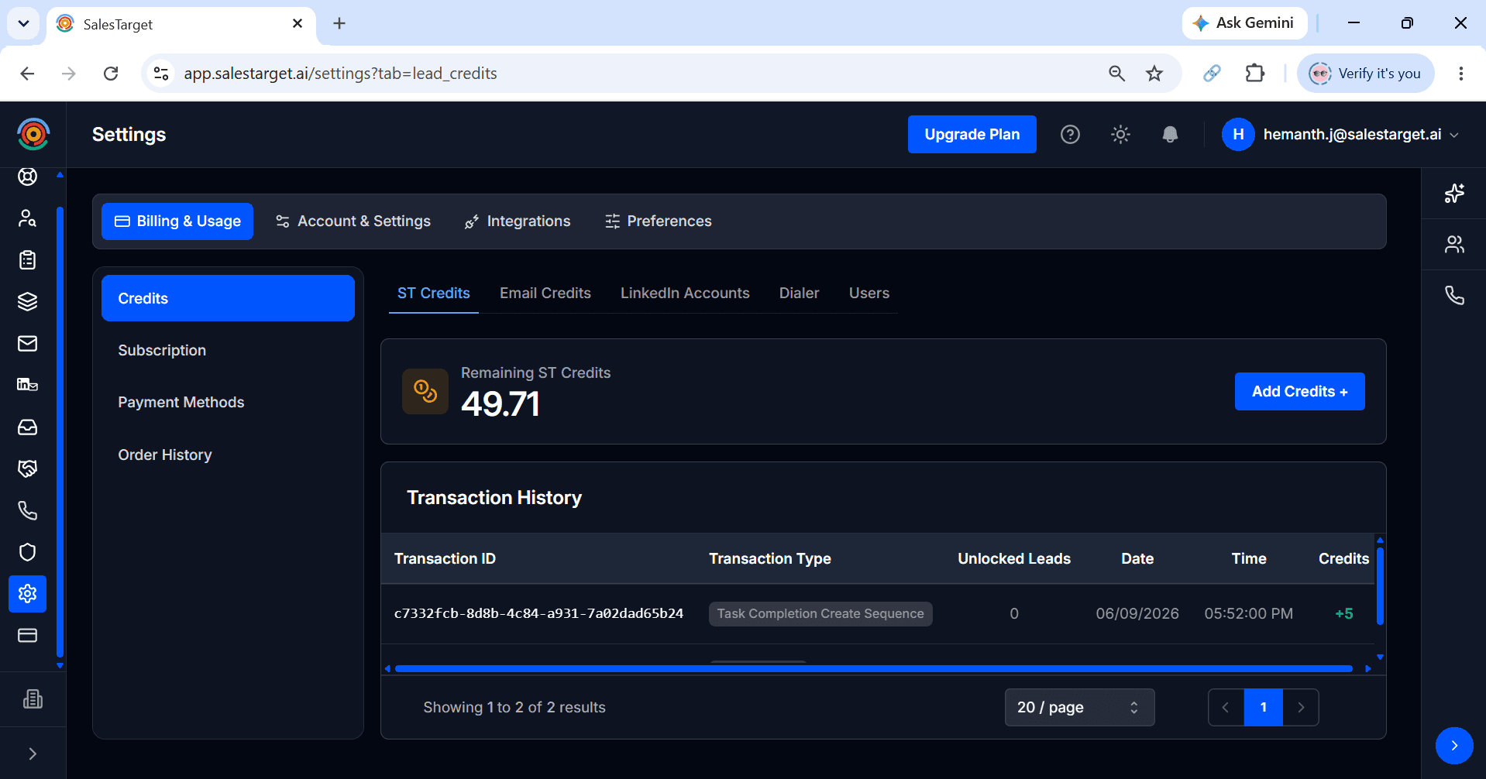This screenshot has height=779, width=1486.
Task: Select Credits in the billing menu
Action: pyautogui.click(x=228, y=298)
